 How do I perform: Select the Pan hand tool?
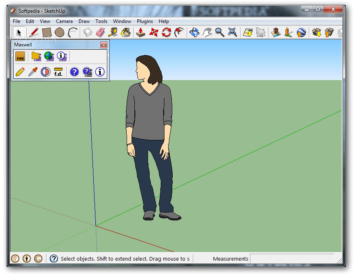[x=207, y=32]
